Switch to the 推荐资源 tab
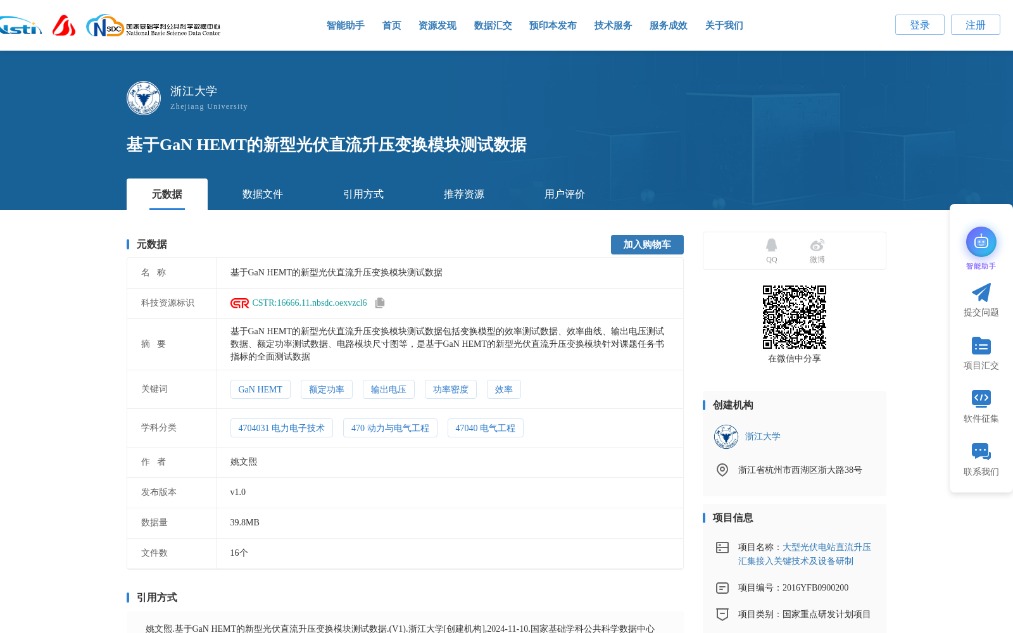This screenshot has width=1013, height=633. [464, 194]
